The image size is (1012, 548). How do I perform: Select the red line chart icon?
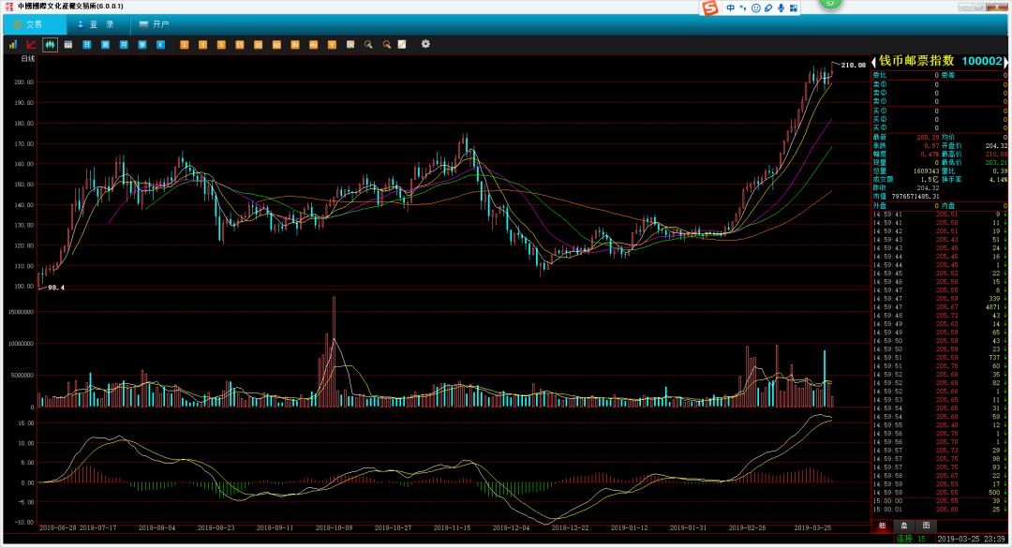click(31, 45)
